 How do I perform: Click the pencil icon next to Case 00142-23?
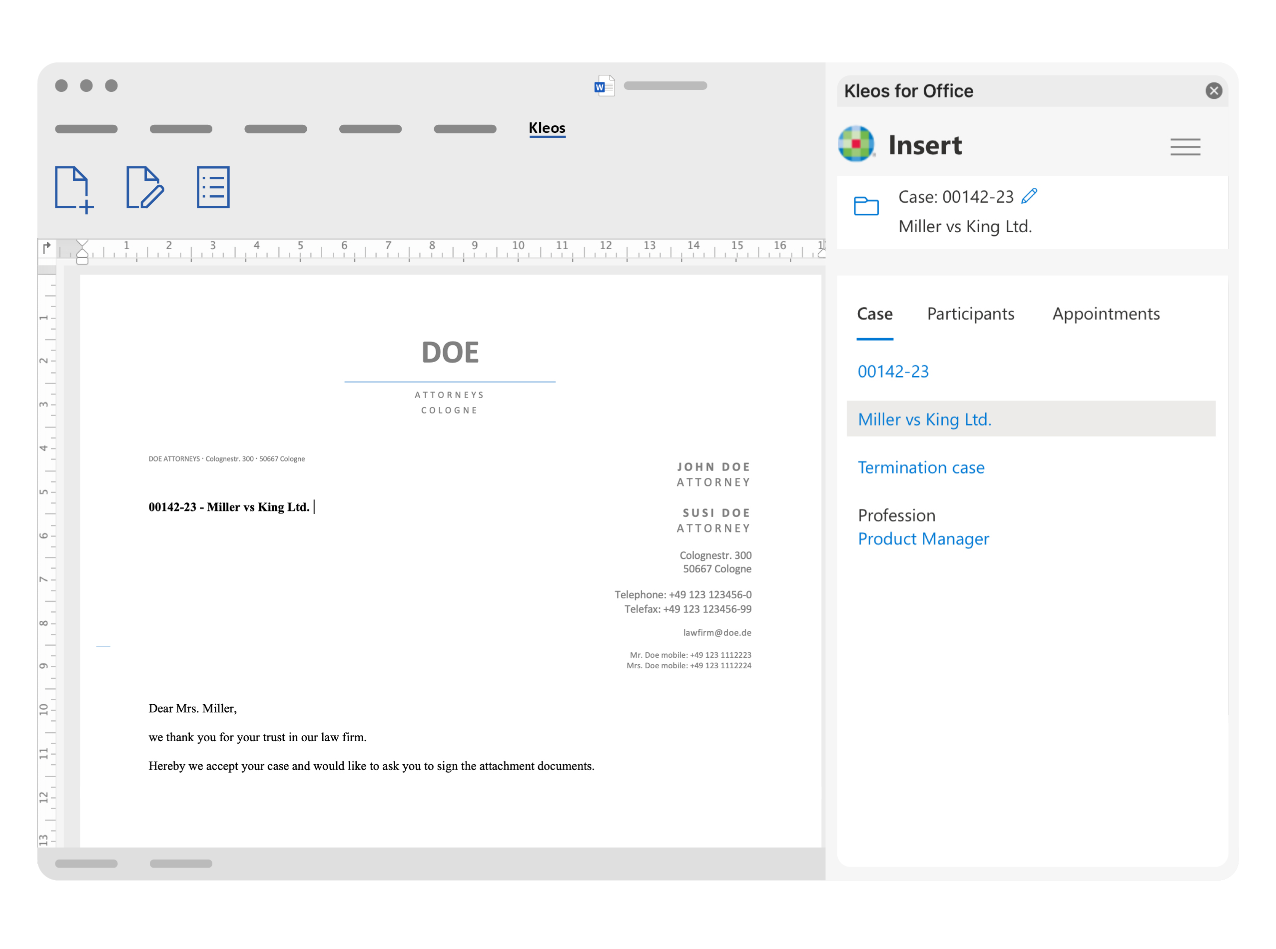(x=1029, y=196)
